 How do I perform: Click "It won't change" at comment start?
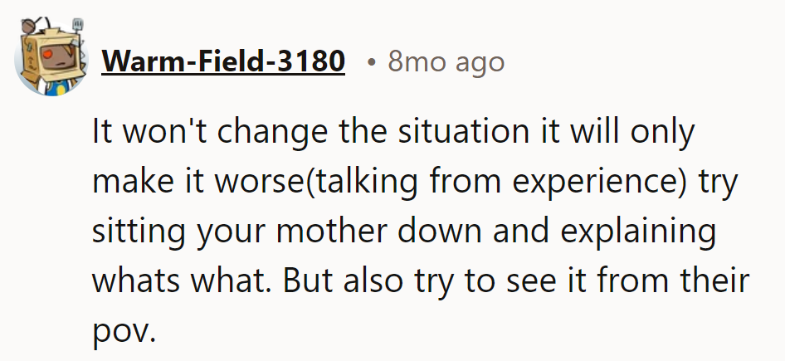tap(210, 132)
